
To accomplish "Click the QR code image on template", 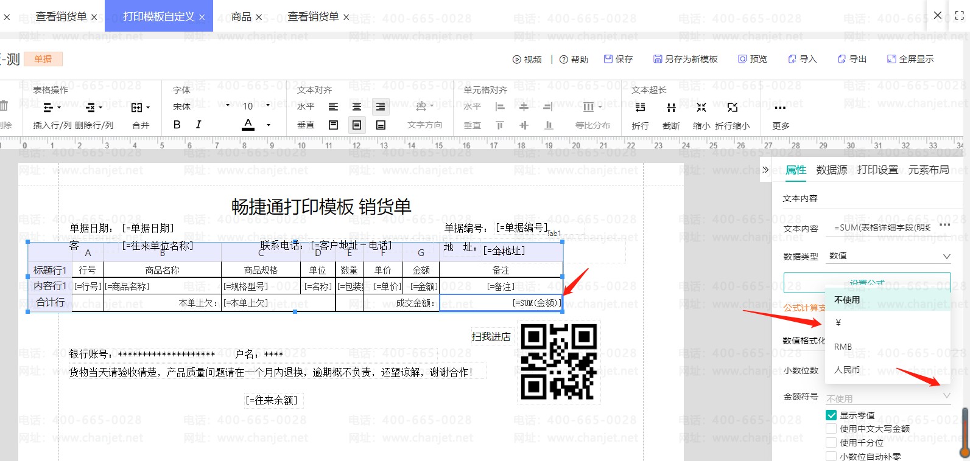I will pyautogui.click(x=559, y=362).
